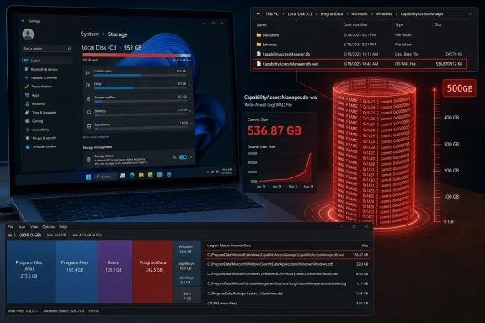Image resolution: width=485 pixels, height=323 pixels.
Task: Click the Windows Start button on taskbar
Action: 88,177
